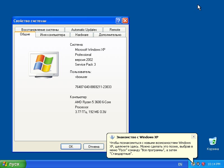Image resolution: width=224 pixels, height=168 pixels.
Task: Switch to the Remote tab
Action: tap(115, 30)
